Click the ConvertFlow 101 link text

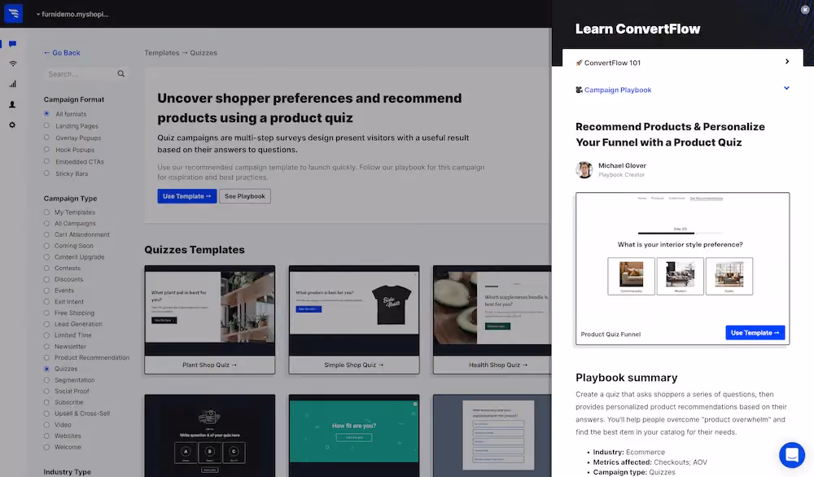[x=613, y=63]
